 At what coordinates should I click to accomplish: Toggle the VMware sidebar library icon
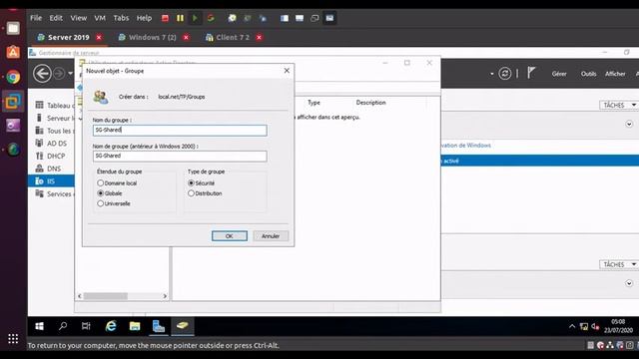coord(285,18)
